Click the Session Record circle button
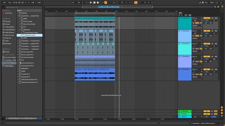225x126 pixels. [114, 2]
